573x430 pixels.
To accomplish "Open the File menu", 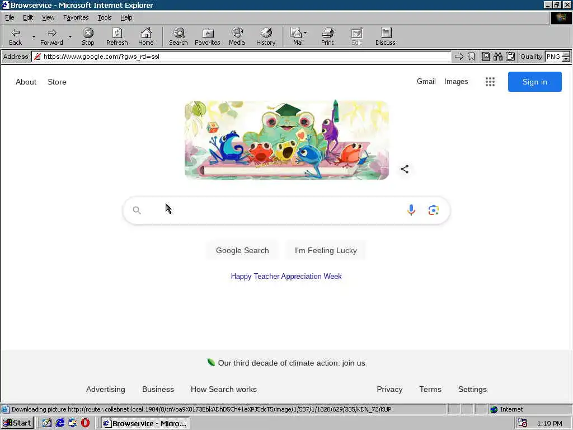I will [10, 17].
